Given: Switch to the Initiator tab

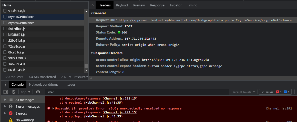Looking at the screenshot, I should click(176, 5).
